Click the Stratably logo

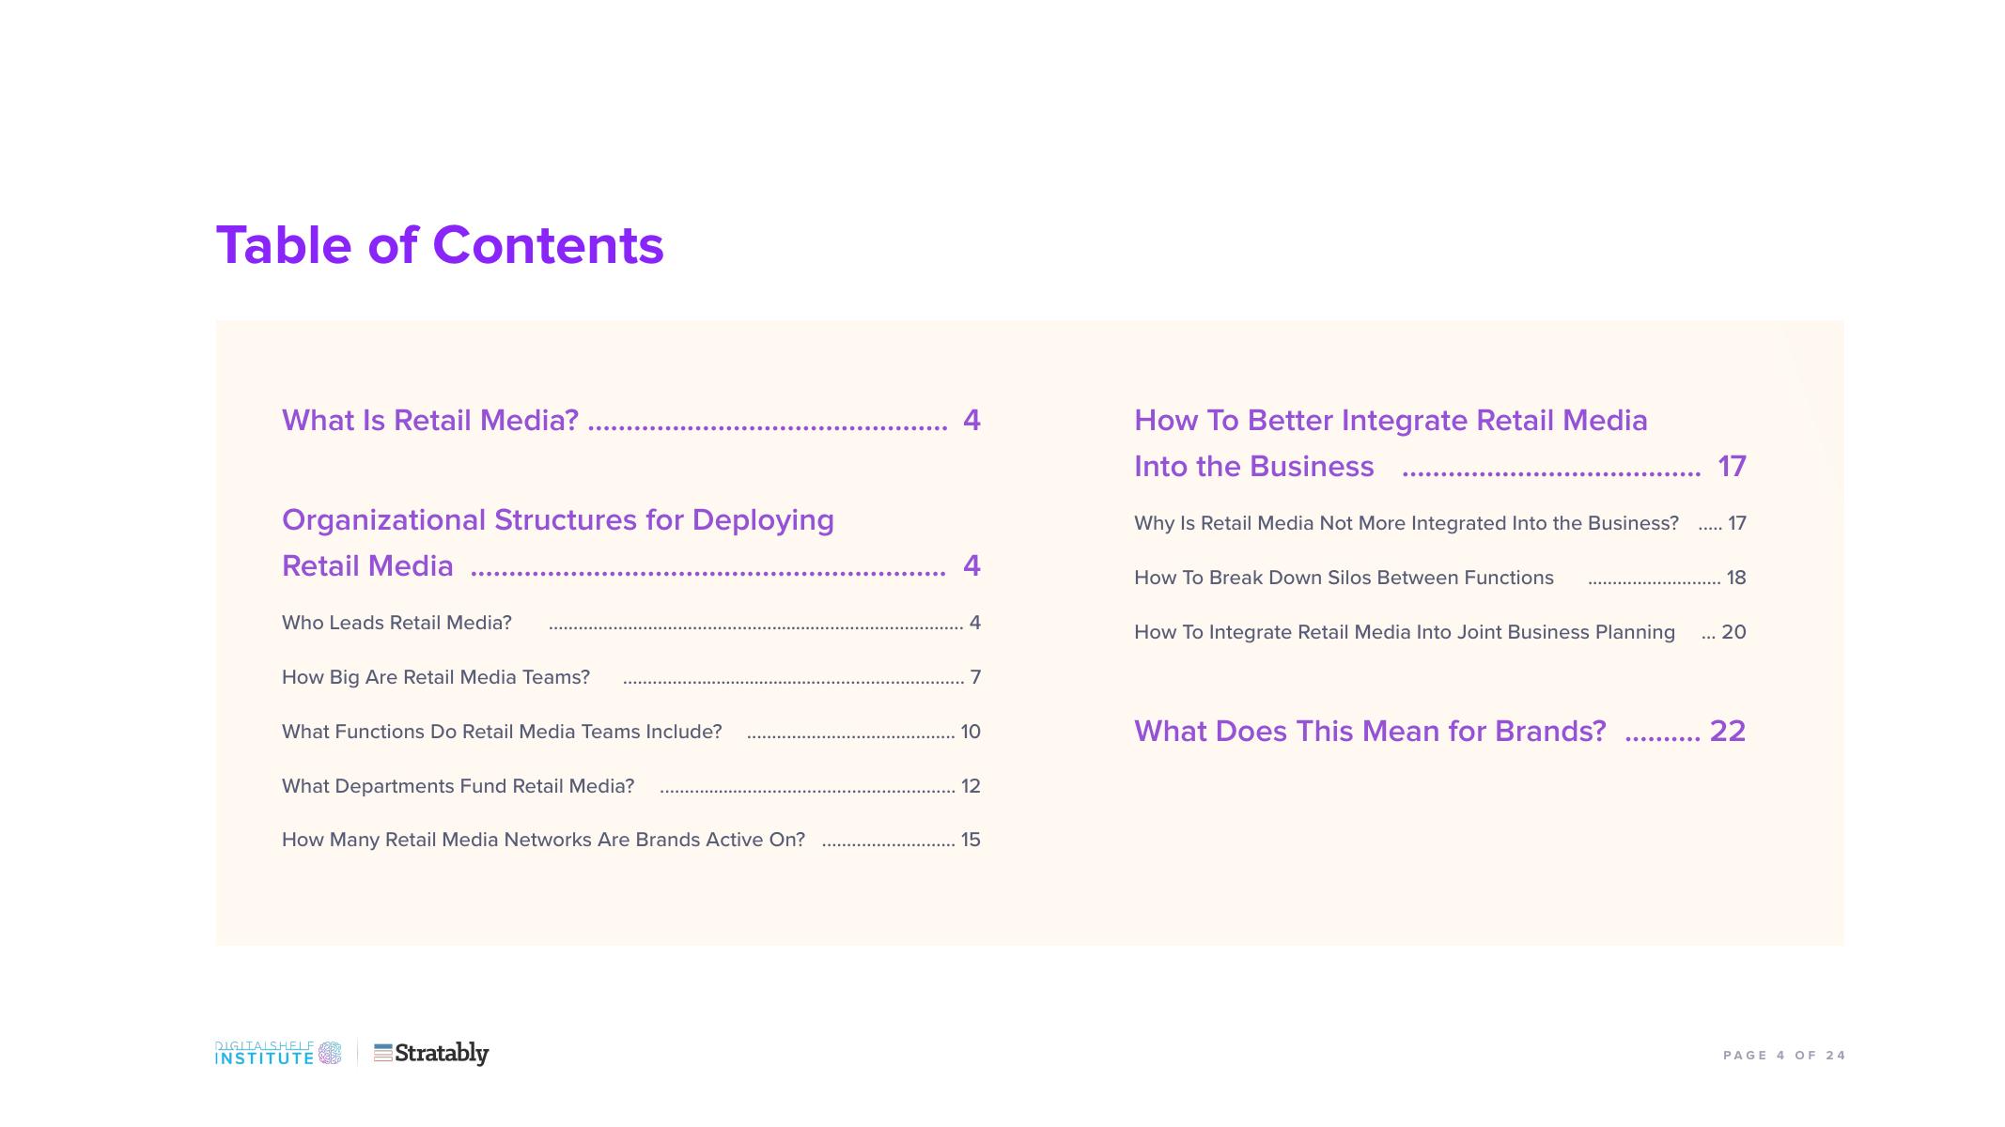click(x=431, y=1053)
